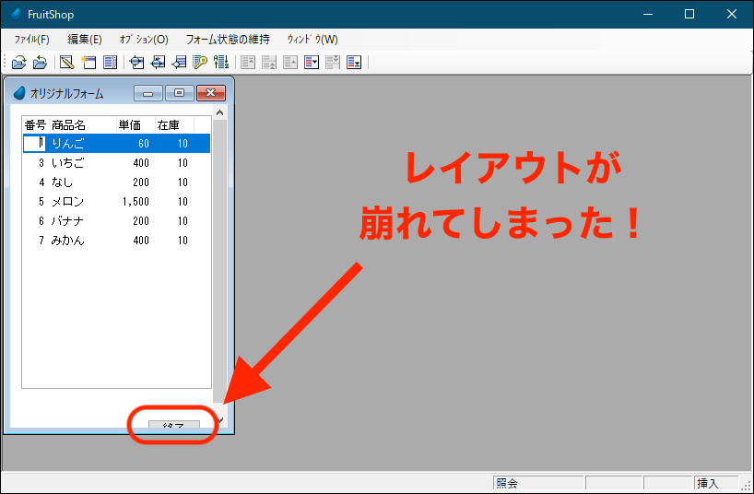Click the first open-folder toolbar icon
Viewport: 754px width, 494px height.
[x=18, y=62]
